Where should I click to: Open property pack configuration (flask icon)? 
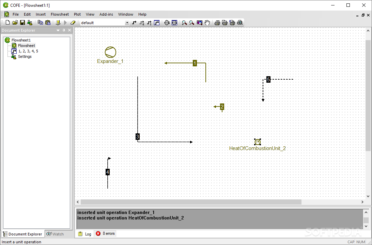(x=30, y=22)
